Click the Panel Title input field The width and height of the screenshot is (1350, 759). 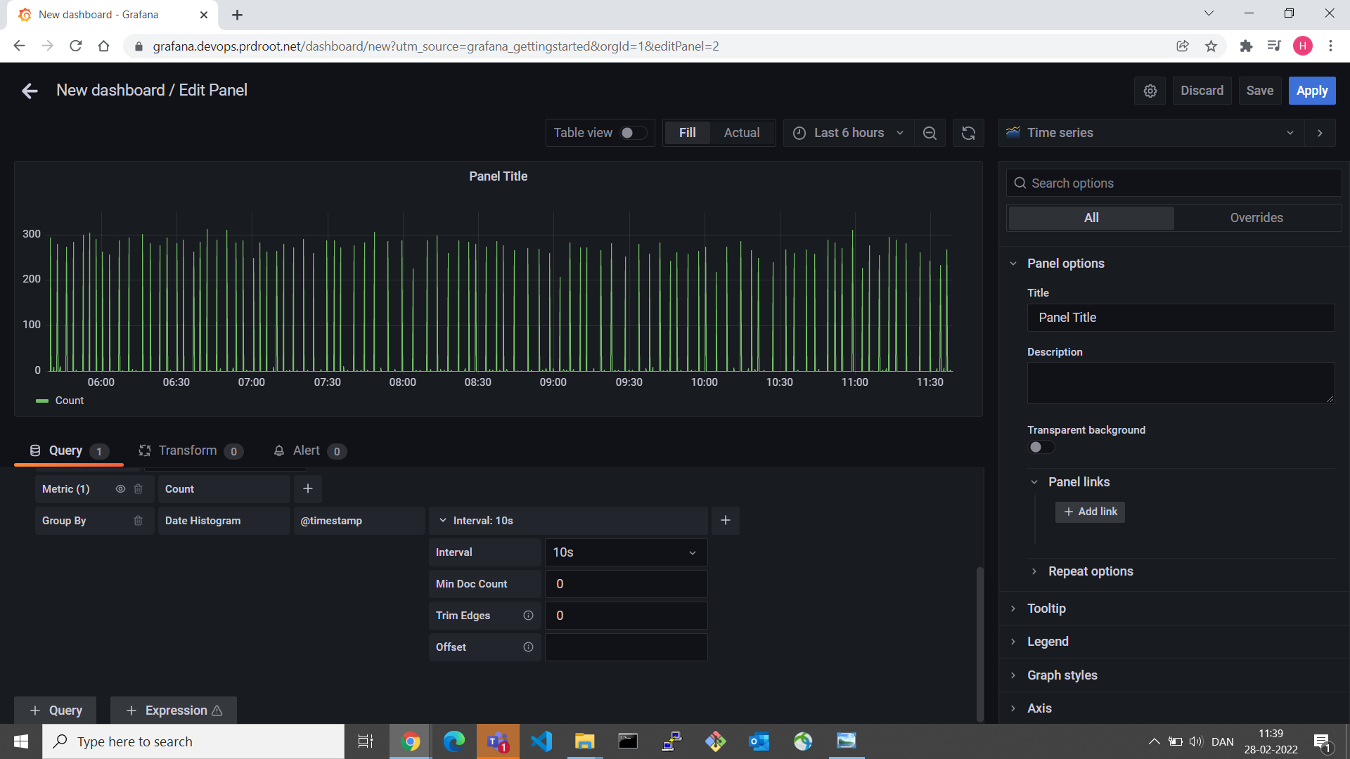point(1181,317)
